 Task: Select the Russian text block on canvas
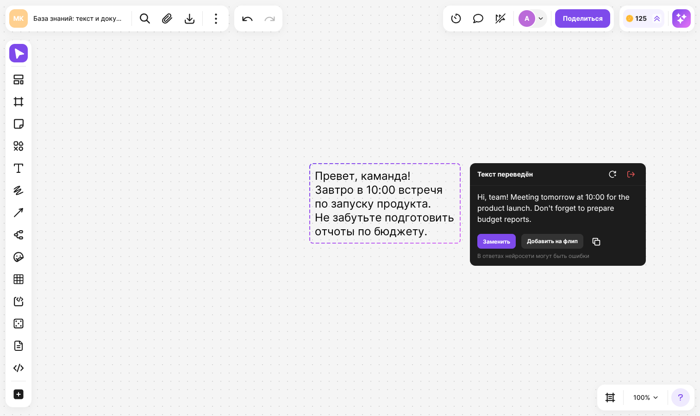click(385, 203)
